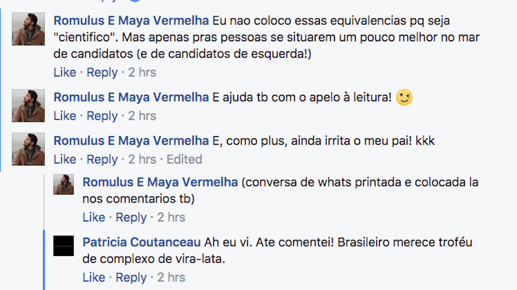The width and height of the screenshot is (517, 290).
Task: Click the "2 hrs" timestamp on Patricia's comment
Action: click(171, 277)
